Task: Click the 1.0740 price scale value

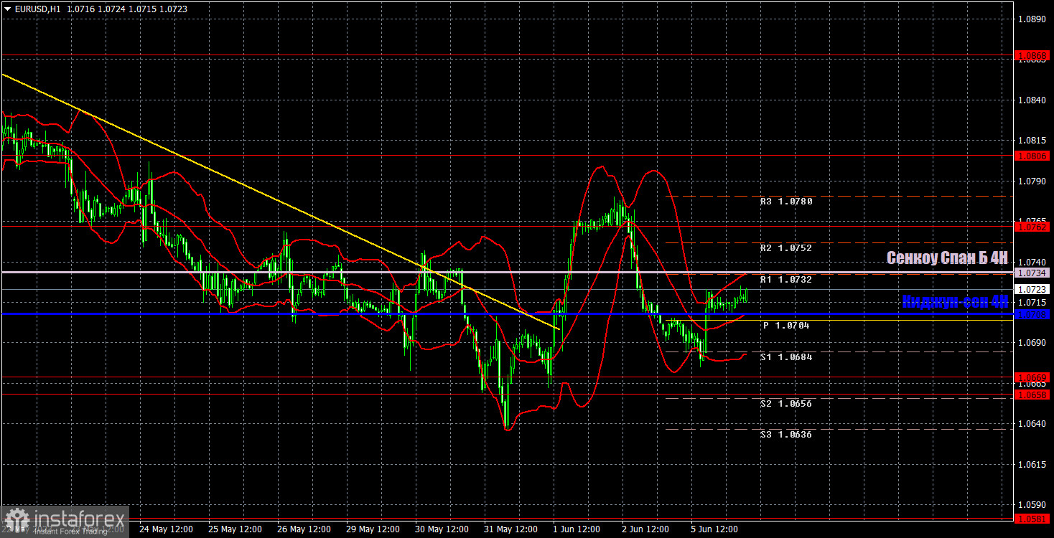Action: [1032, 262]
